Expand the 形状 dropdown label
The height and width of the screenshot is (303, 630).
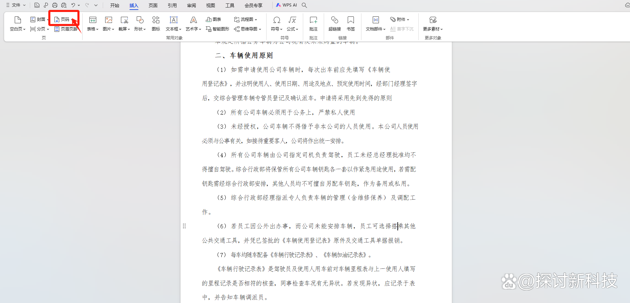tap(140, 29)
